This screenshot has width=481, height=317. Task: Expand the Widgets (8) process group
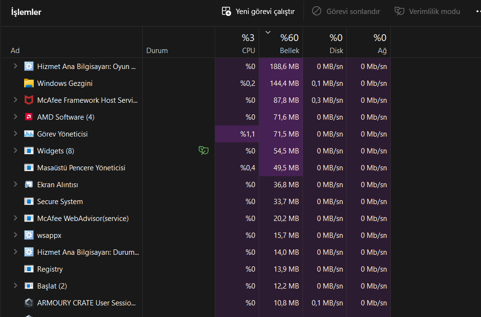tap(15, 151)
